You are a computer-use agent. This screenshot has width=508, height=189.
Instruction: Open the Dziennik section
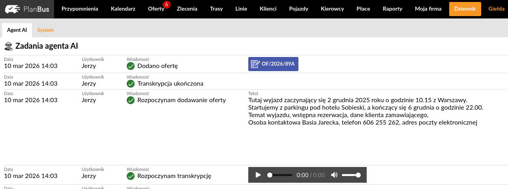click(x=465, y=9)
